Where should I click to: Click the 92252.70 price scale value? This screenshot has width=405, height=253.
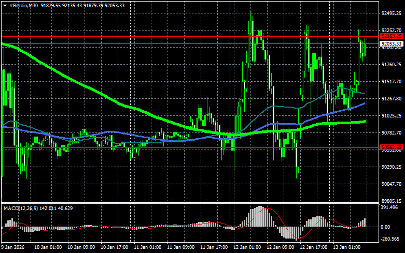point(392,31)
